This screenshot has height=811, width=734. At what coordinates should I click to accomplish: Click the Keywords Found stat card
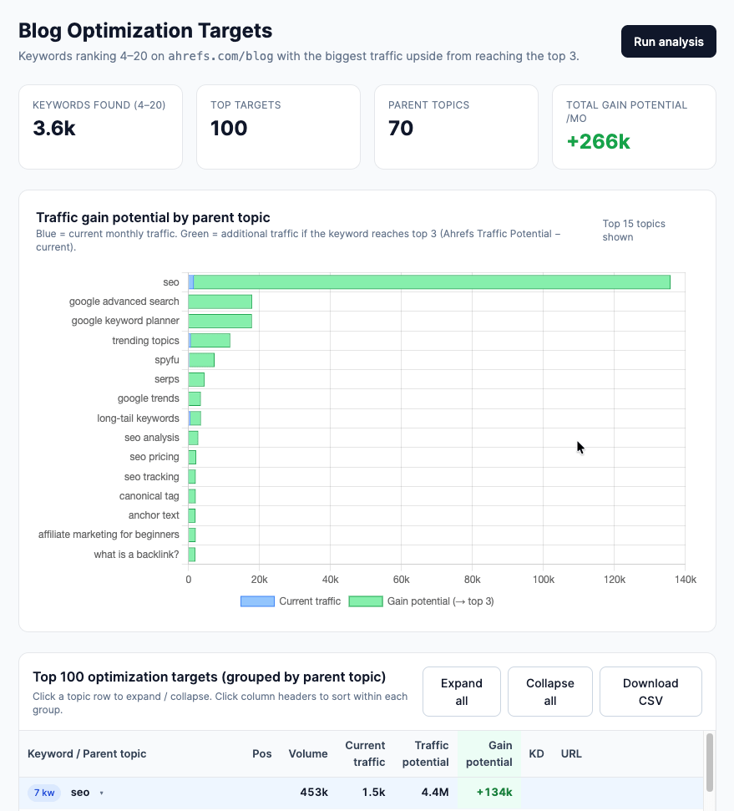100,126
